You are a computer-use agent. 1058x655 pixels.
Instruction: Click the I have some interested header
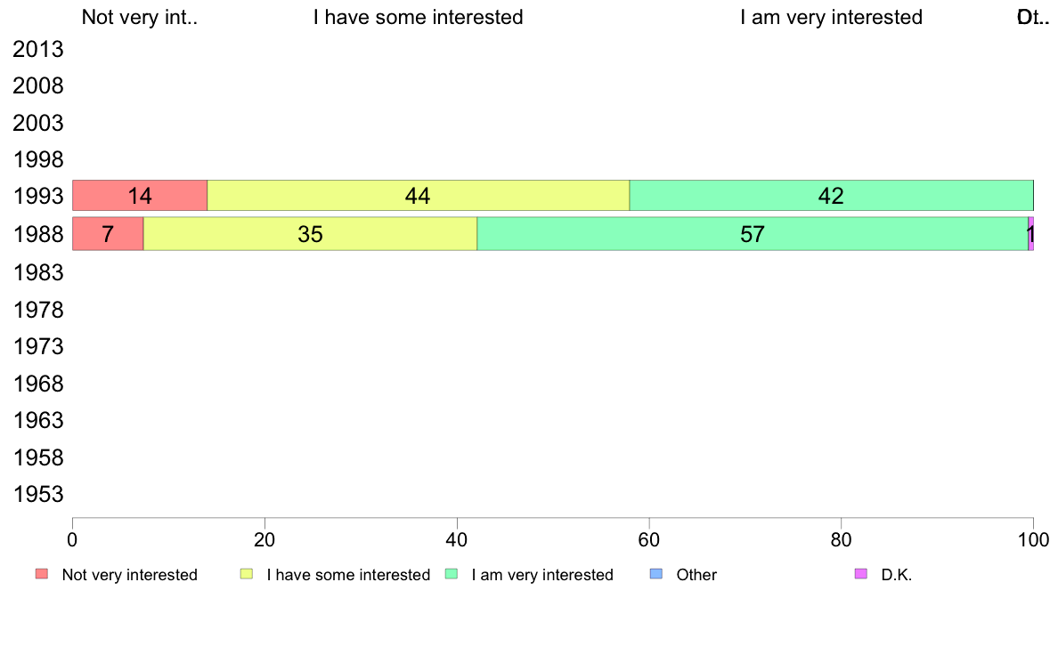tap(419, 17)
